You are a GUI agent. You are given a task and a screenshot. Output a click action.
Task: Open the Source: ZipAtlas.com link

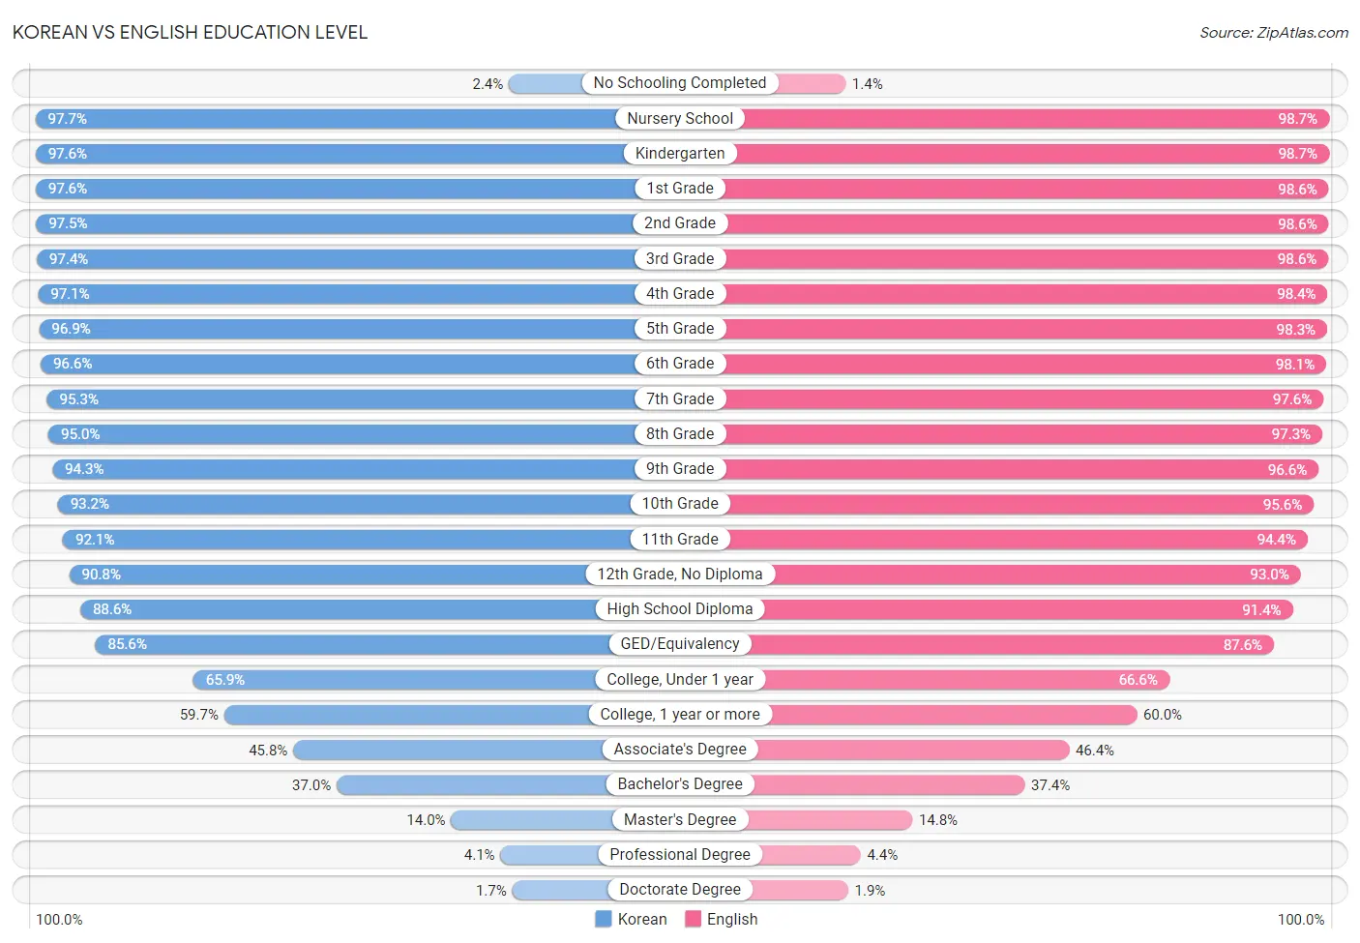click(x=1274, y=32)
